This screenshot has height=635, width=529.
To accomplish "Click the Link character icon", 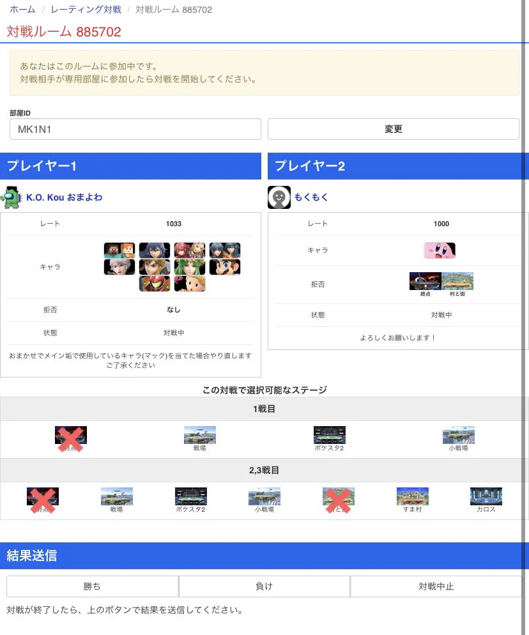I will point(155,267).
